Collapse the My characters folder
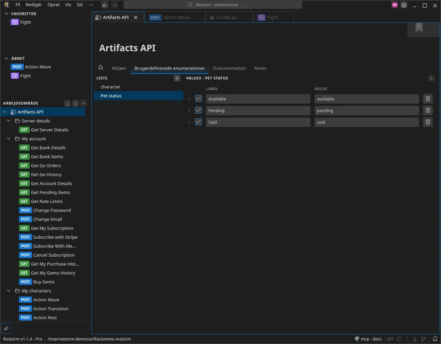Image resolution: width=441 pixels, height=344 pixels. tap(9, 291)
